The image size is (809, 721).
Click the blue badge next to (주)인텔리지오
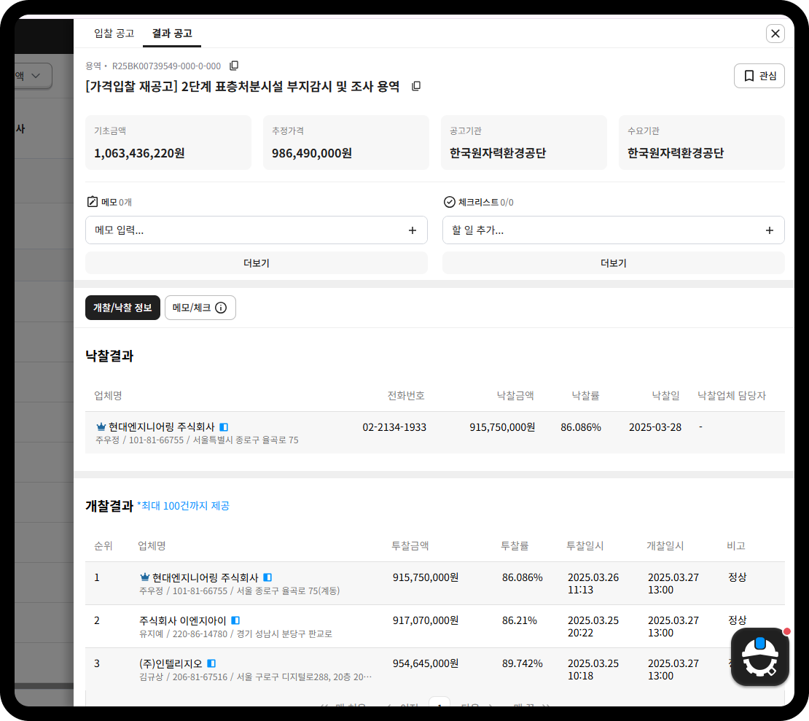[x=211, y=663]
